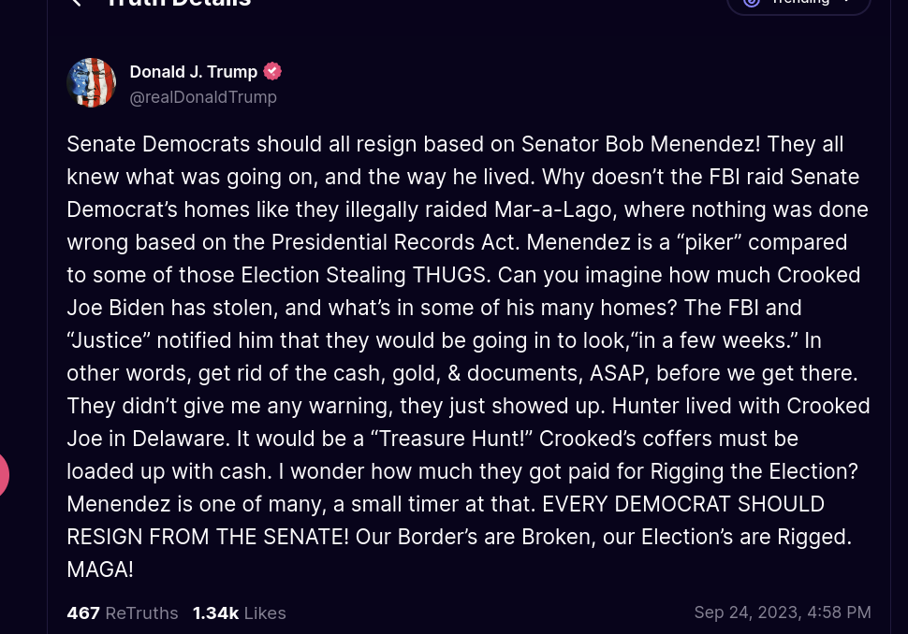908x634 pixels.
Task: View the 467 ReTruths list
Action: [123, 613]
